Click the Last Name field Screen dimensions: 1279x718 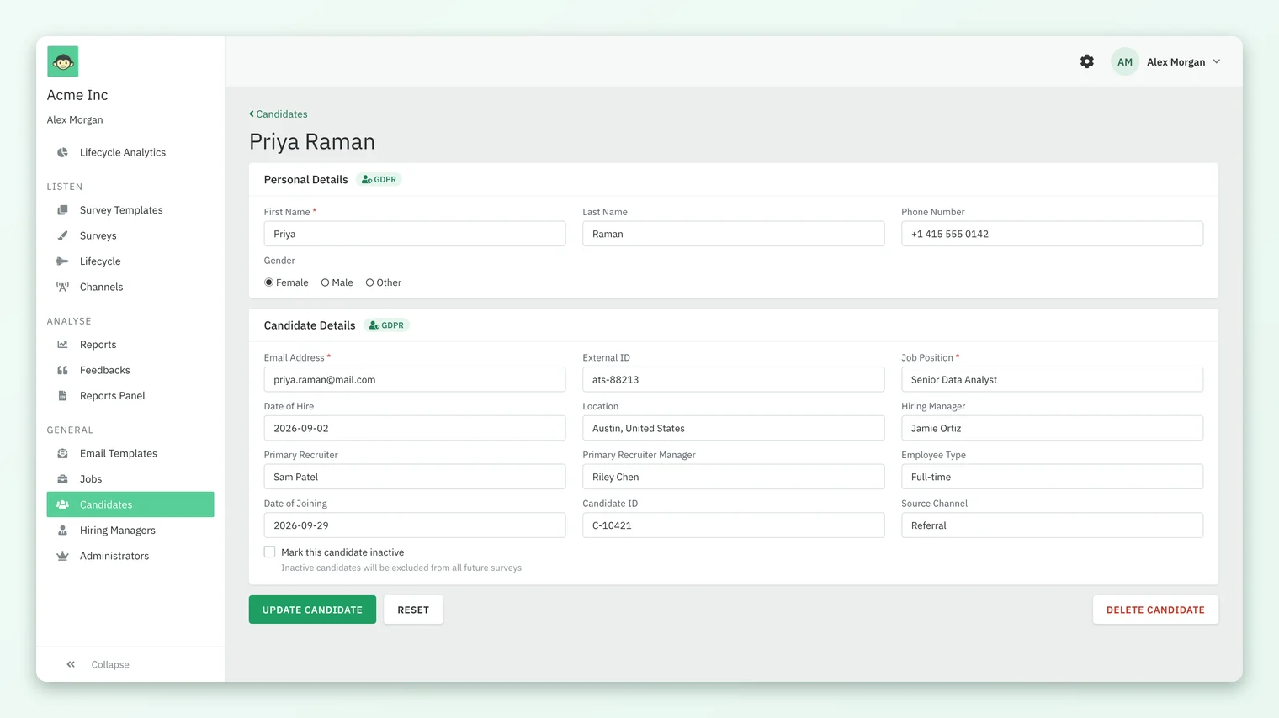tap(734, 234)
